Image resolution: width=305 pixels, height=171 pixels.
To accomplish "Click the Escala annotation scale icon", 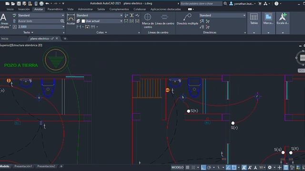I will (x=283, y=19).
